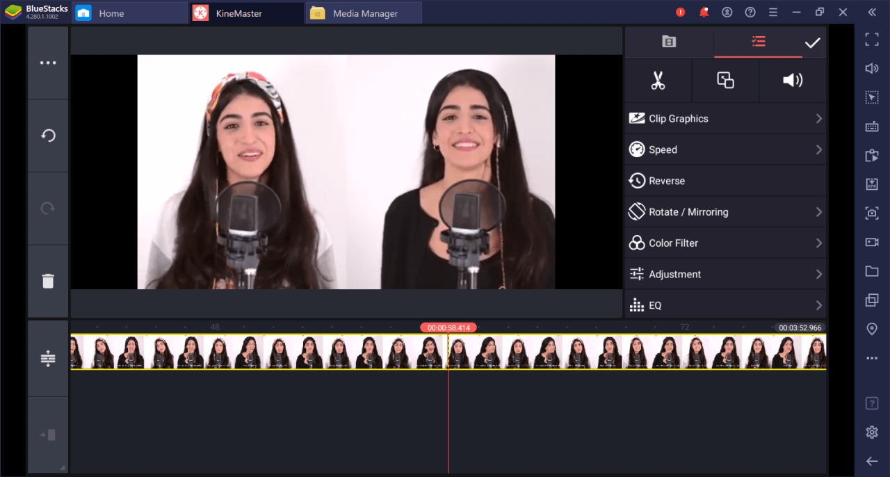Click the Color Filter circles icon

(637, 243)
